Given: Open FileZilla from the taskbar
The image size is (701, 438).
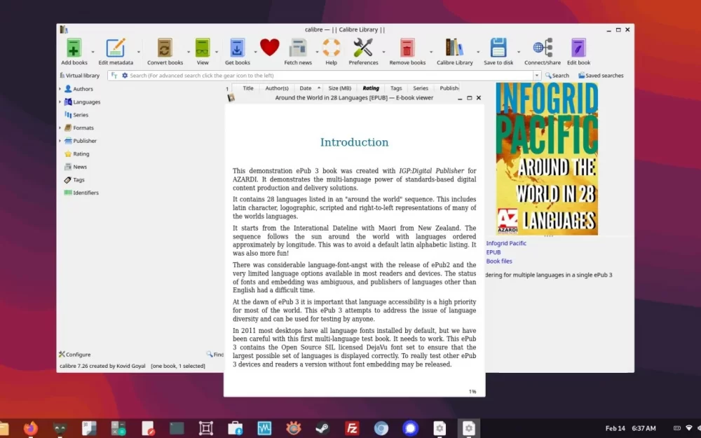Looking at the screenshot, I should pyautogui.click(x=352, y=428).
